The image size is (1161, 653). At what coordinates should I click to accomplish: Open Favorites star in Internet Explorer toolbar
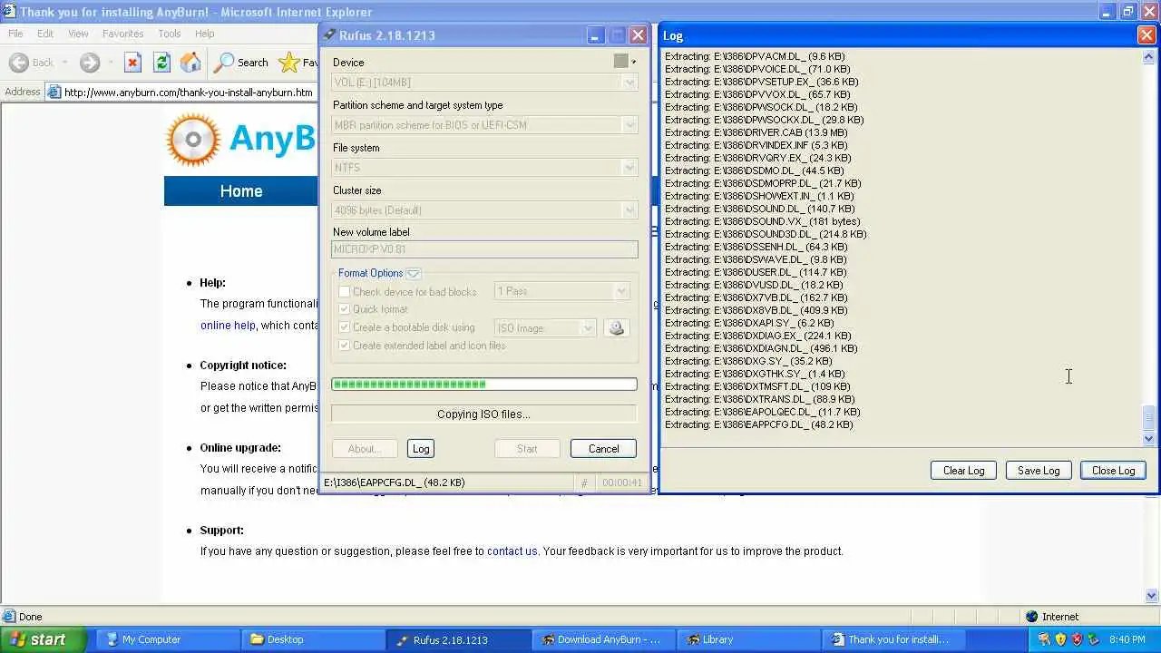[x=289, y=63]
